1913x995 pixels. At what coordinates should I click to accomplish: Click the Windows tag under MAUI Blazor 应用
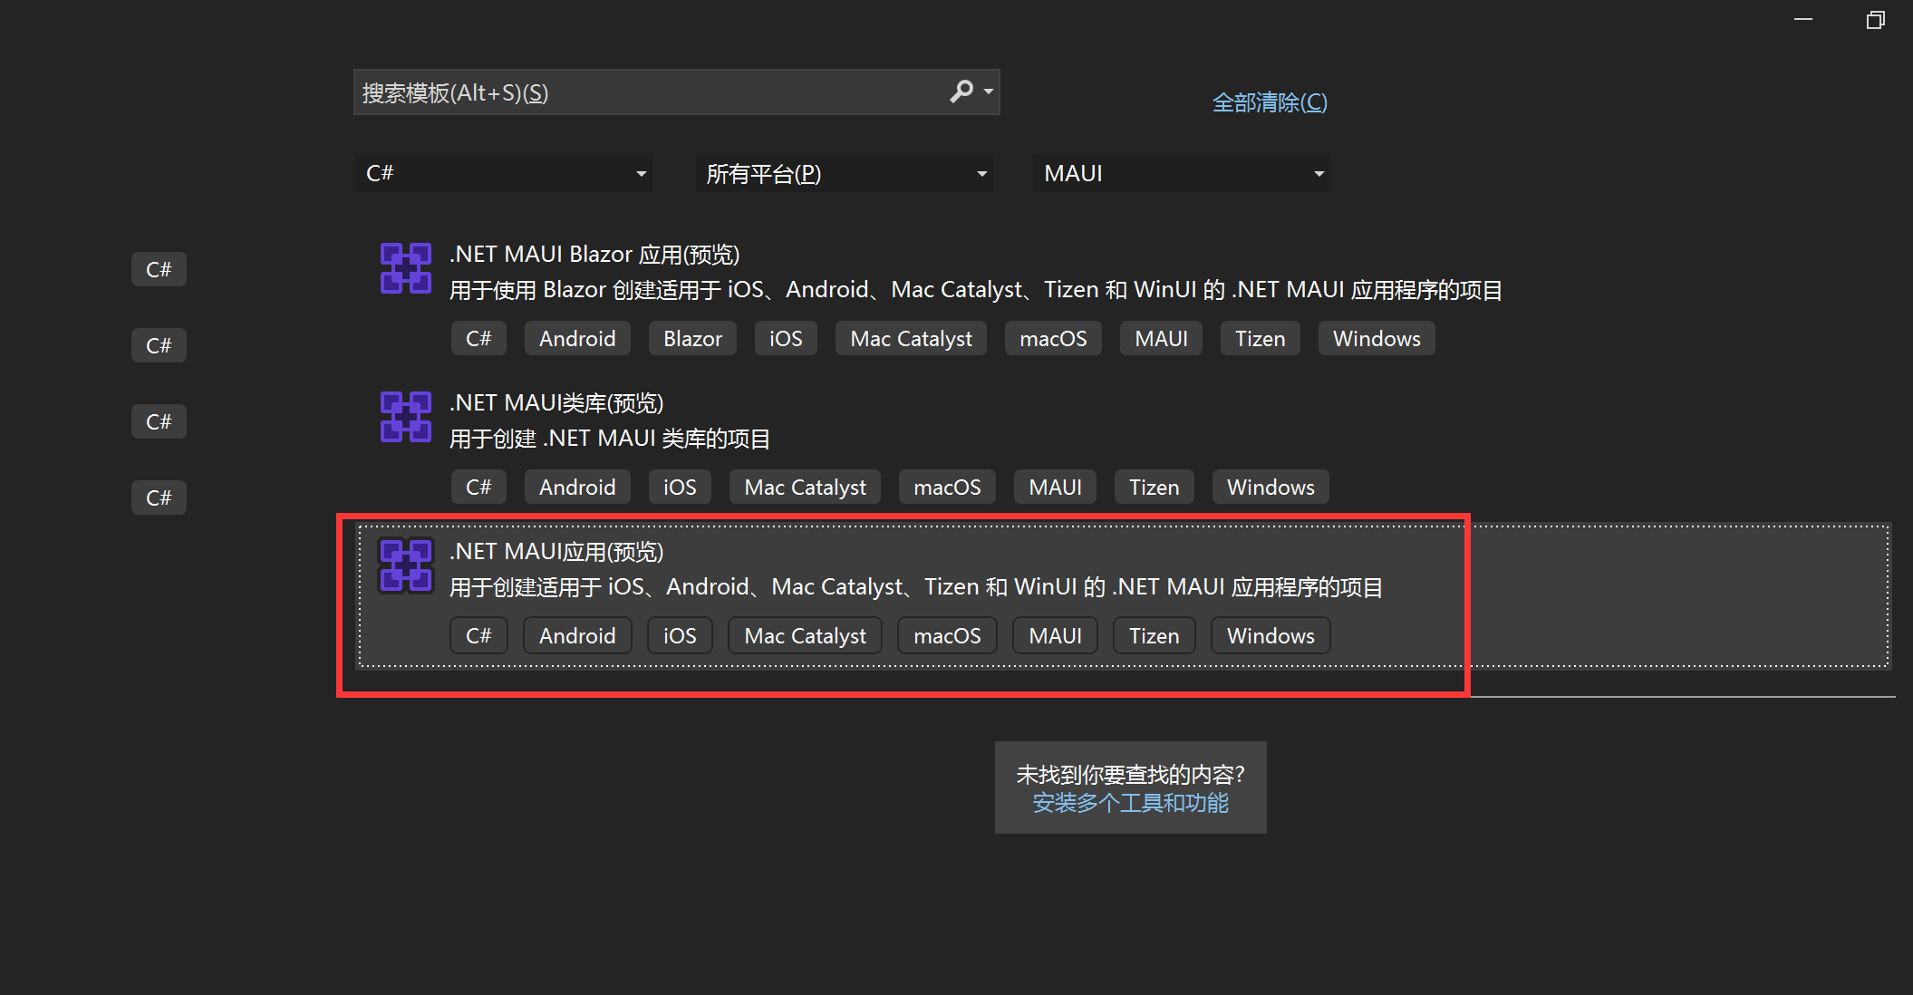[1377, 339]
